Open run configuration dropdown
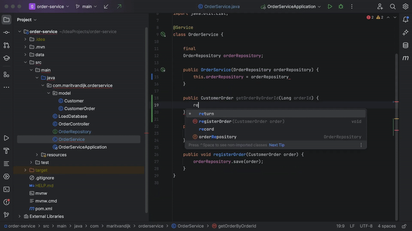412x231 pixels. (290, 7)
